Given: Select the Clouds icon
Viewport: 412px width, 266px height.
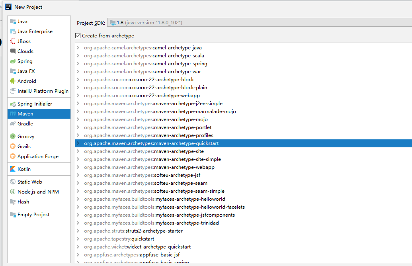Looking at the screenshot, I should [x=13, y=51].
